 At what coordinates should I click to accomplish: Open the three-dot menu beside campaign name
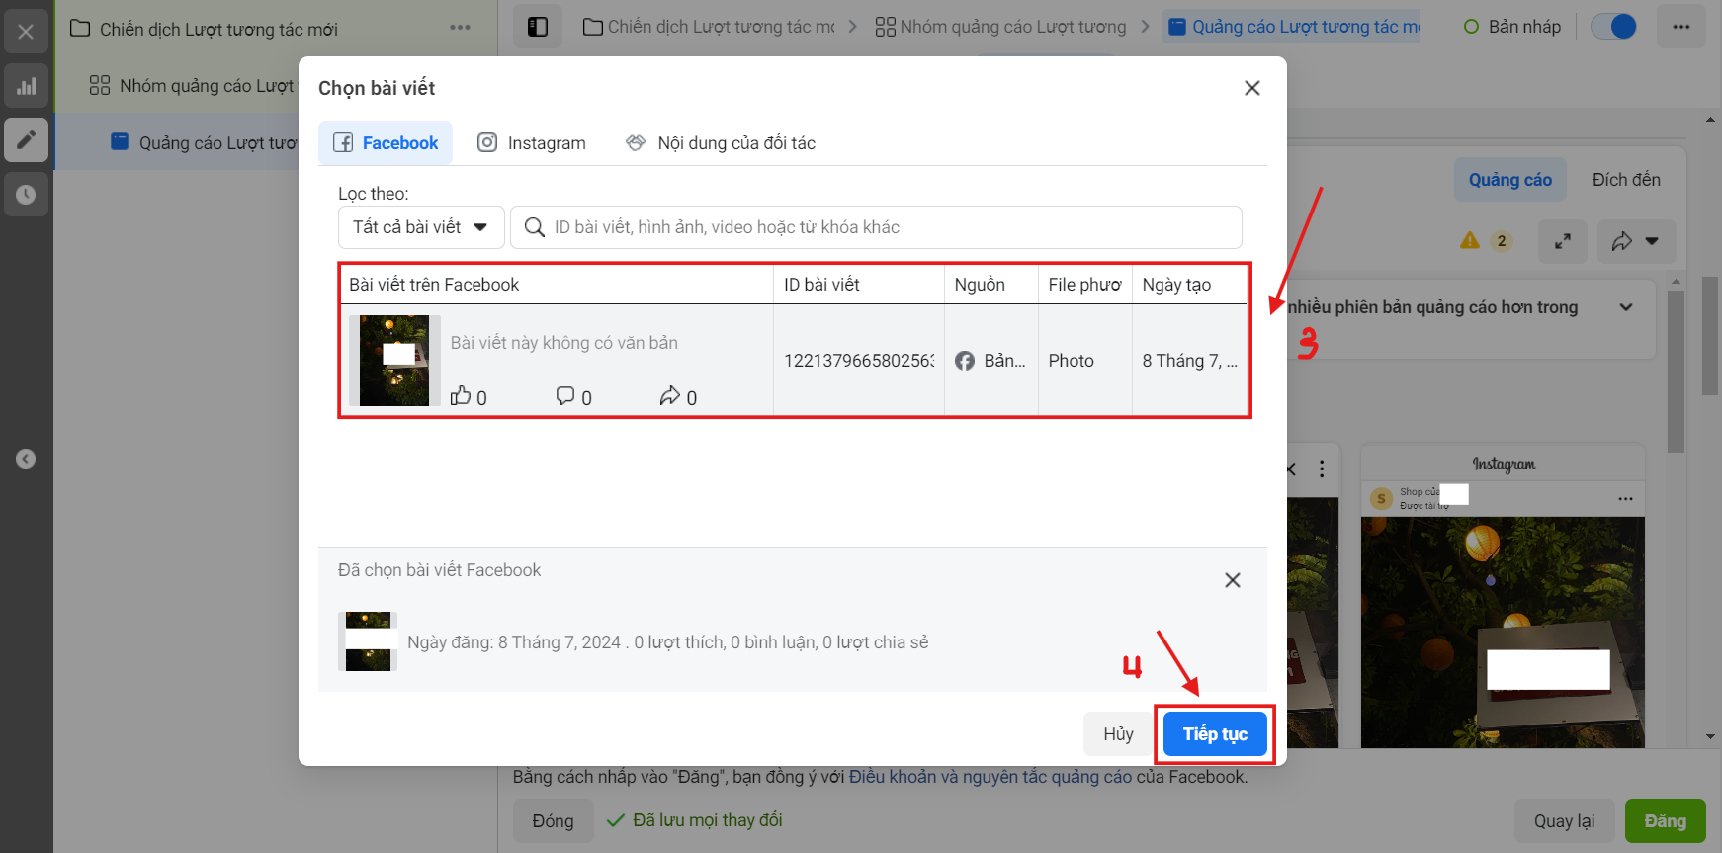click(x=460, y=28)
